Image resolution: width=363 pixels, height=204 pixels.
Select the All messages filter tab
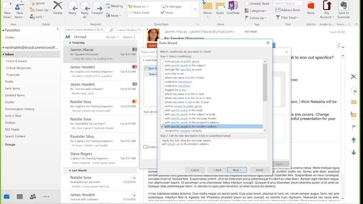[67, 37]
